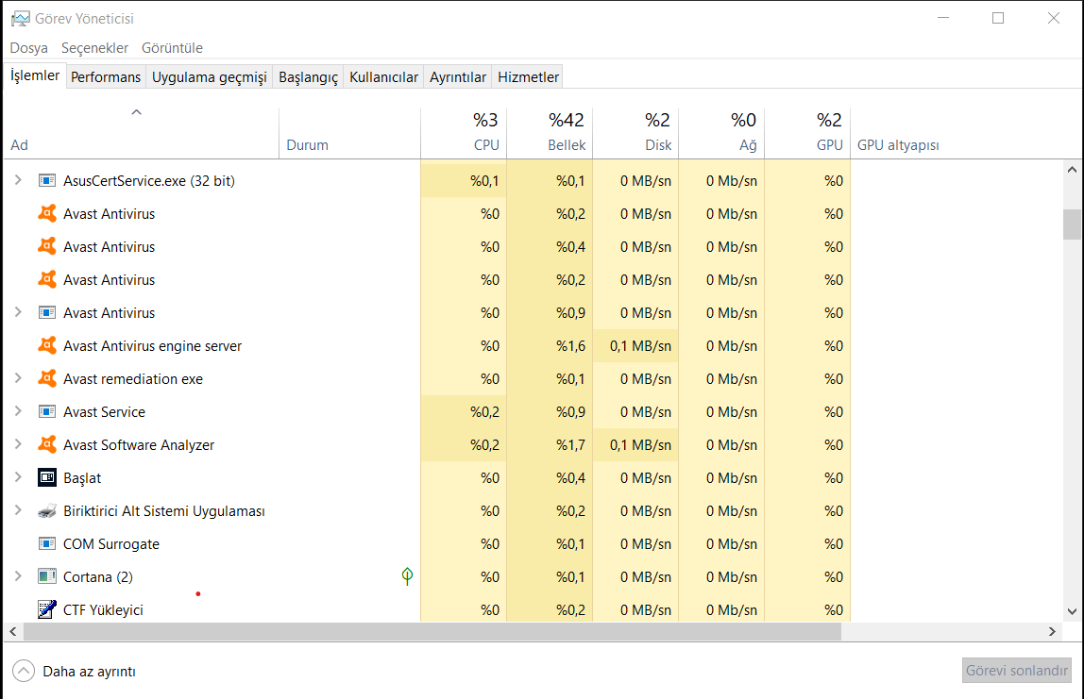Click the Avast Software Analyzer icon
Screen dimensions: 1084x699
[47, 445]
